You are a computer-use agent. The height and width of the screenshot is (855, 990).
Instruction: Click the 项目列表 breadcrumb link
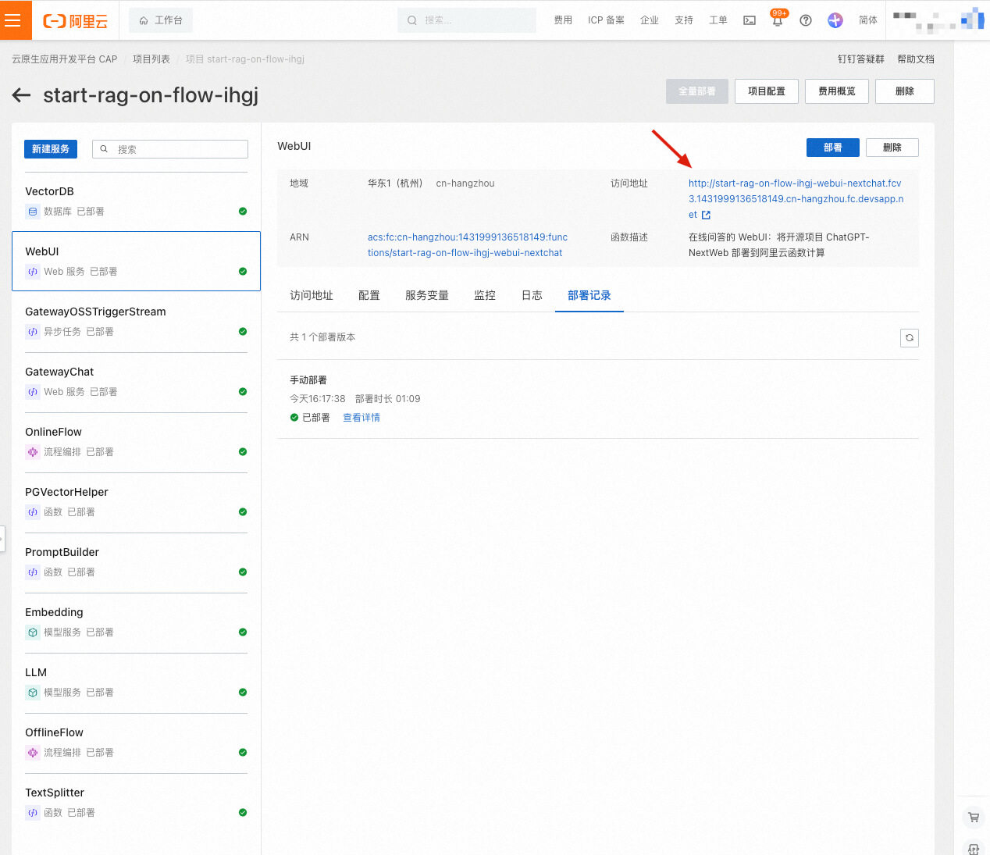click(x=151, y=59)
